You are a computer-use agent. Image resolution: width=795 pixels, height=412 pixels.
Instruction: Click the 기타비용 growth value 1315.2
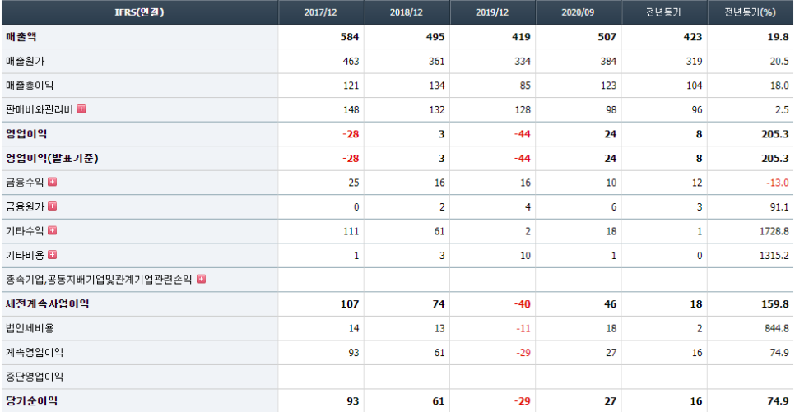pyautogui.click(x=774, y=256)
